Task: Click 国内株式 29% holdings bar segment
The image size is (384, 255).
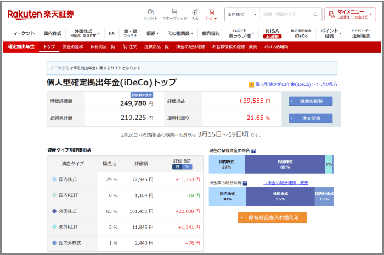Action: pos(227,164)
